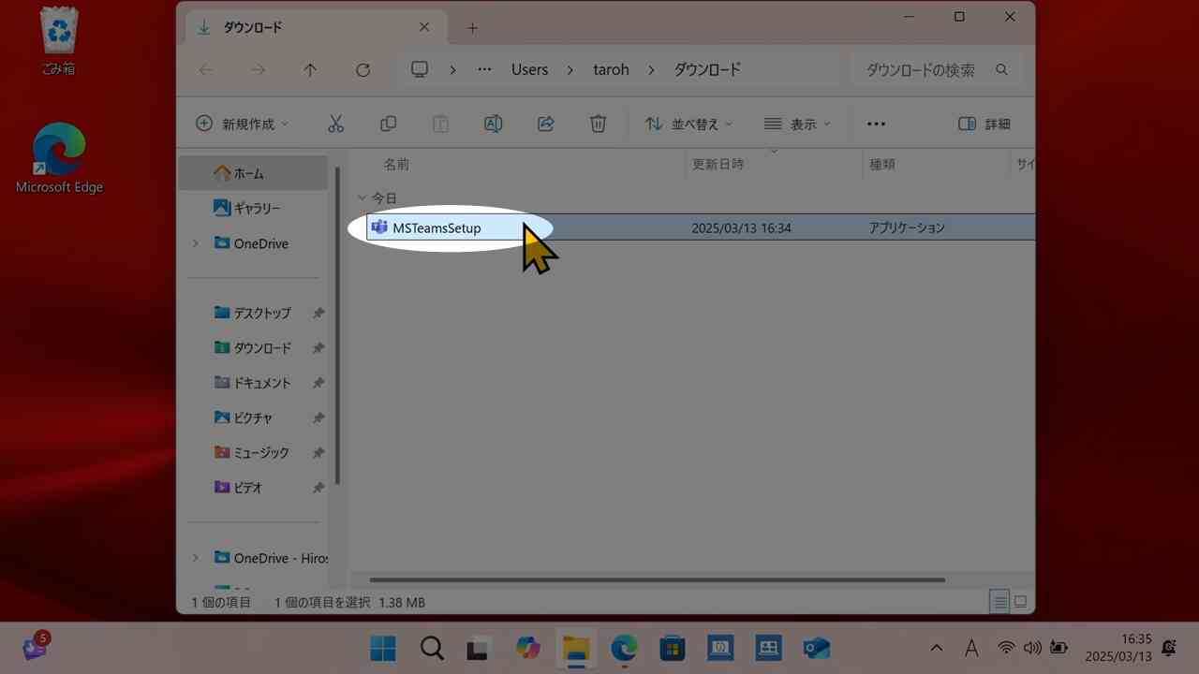The image size is (1199, 674).
Task: Click the Share icon in toolbar
Action: click(x=546, y=124)
